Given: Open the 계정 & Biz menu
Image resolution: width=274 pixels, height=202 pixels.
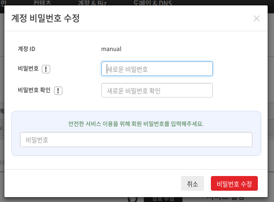Looking at the screenshot, I should click(92, 3).
